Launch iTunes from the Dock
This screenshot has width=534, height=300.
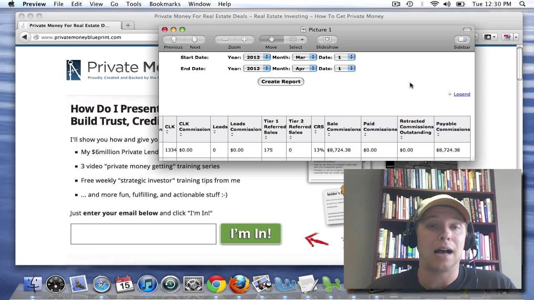pyautogui.click(x=147, y=285)
